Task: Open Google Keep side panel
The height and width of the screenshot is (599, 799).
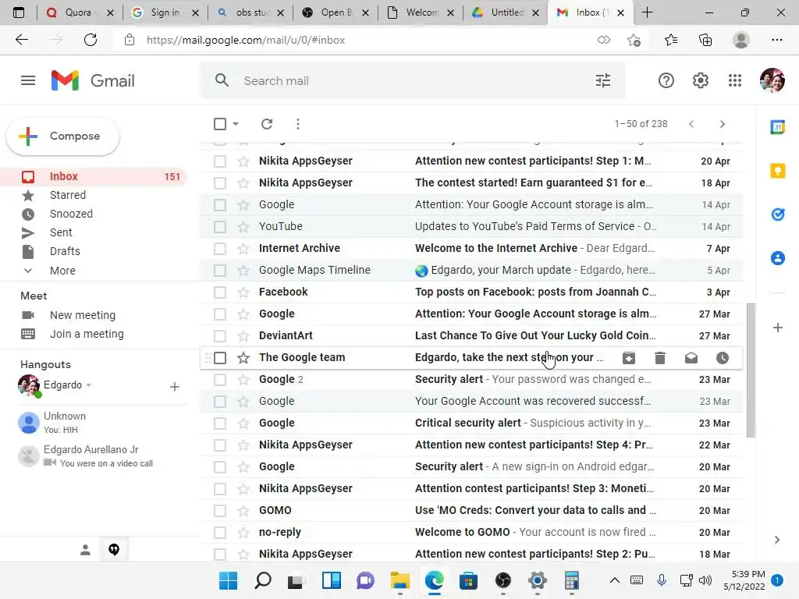Action: point(778,171)
